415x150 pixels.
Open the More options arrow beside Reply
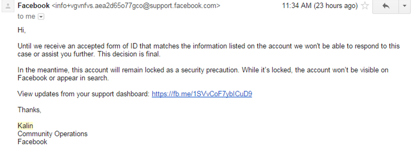tap(404, 6)
